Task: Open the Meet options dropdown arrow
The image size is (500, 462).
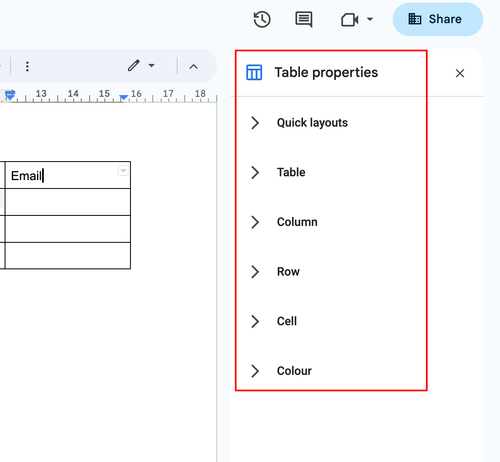Action: [x=370, y=19]
